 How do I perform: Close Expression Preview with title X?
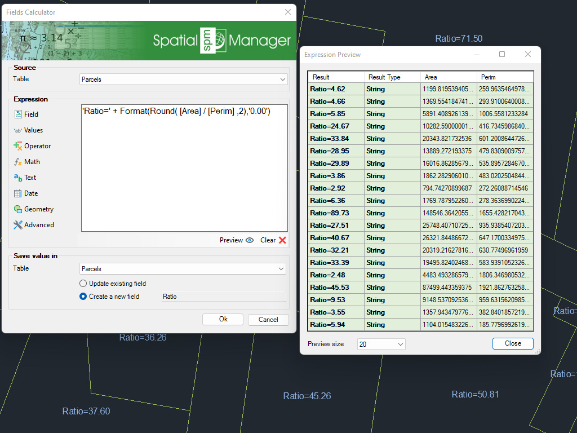(x=528, y=55)
